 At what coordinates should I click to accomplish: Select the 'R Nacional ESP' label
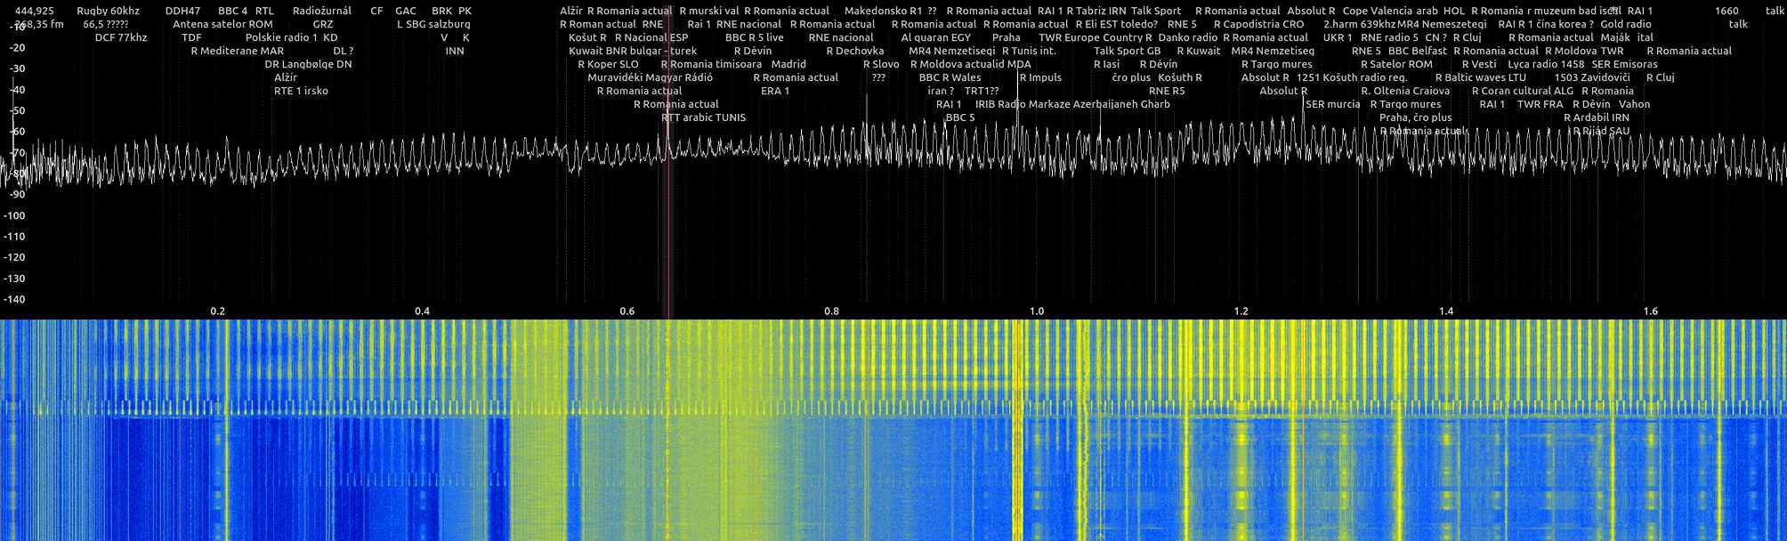651,37
